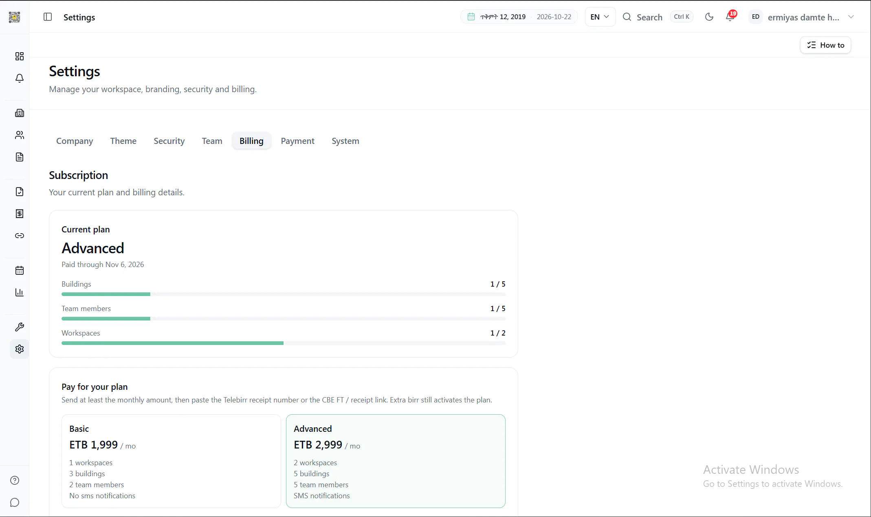Open the checked file icon in sidebar
The height and width of the screenshot is (517, 871).
click(19, 192)
